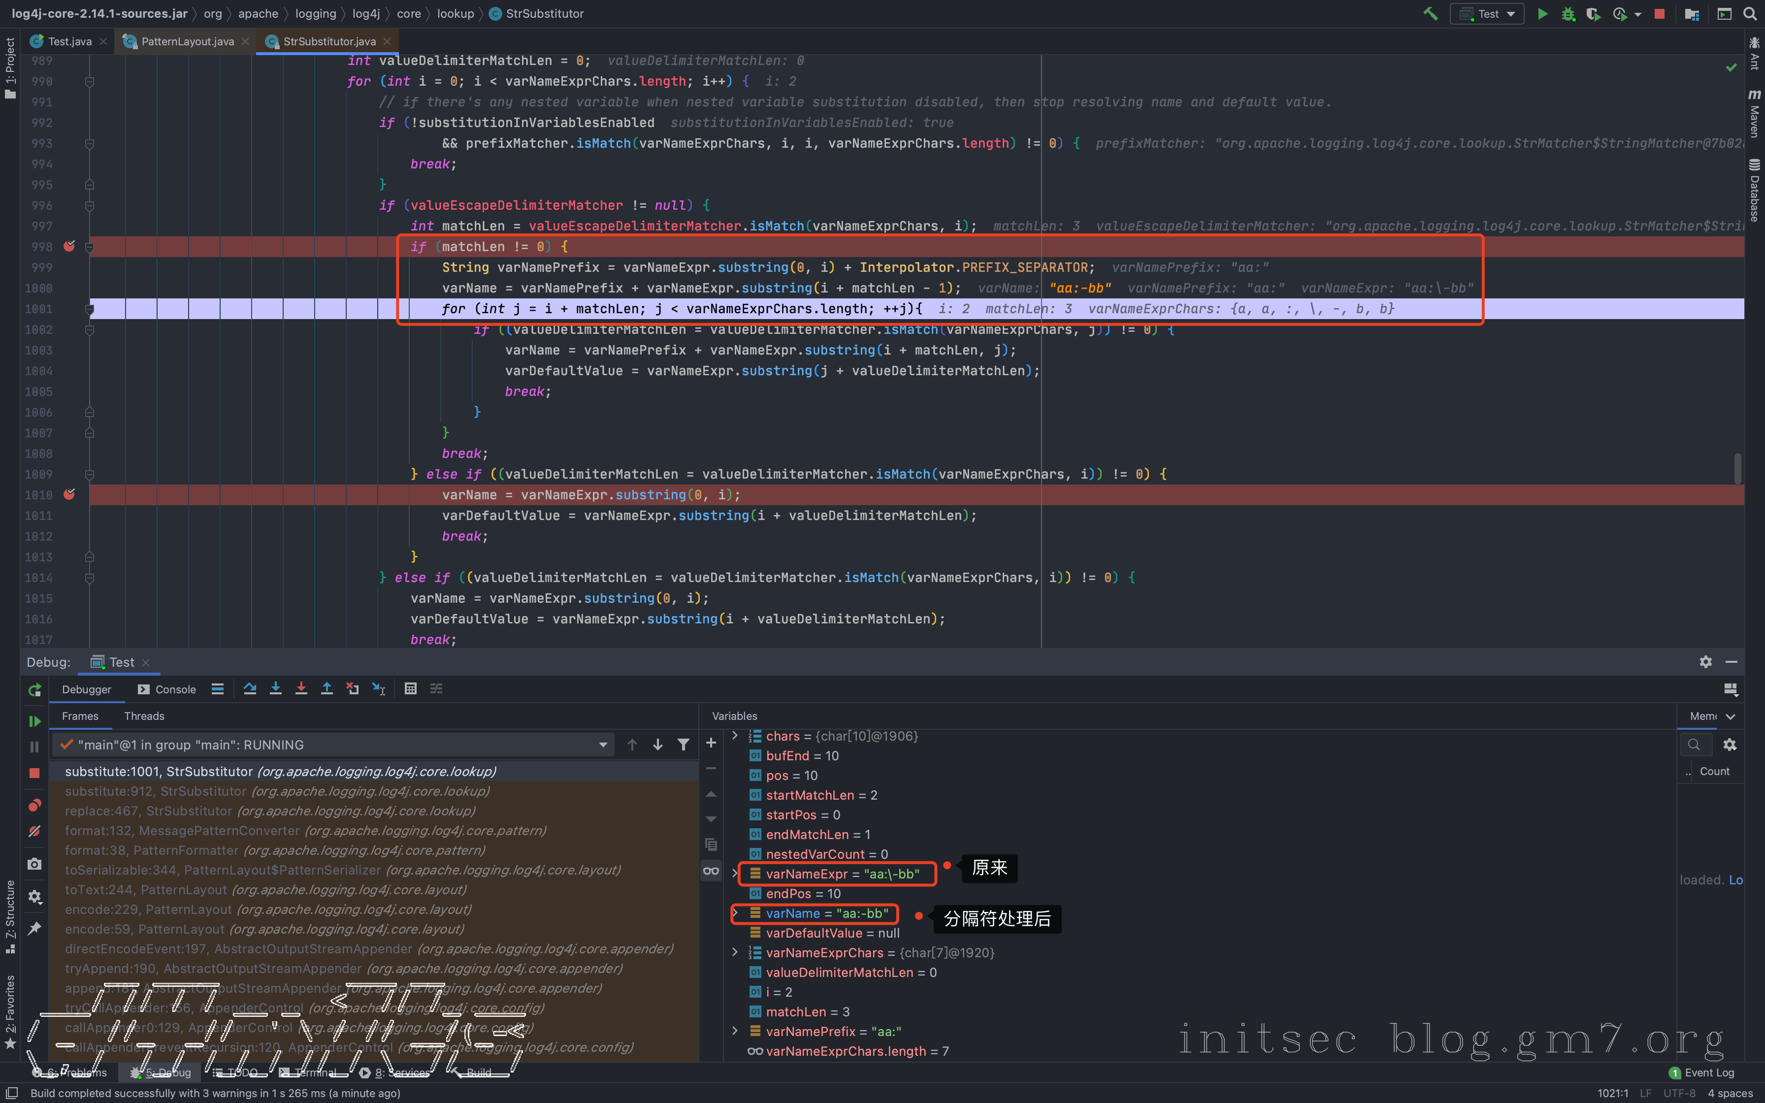Open the main thread selector dropdown
This screenshot has height=1103, width=1765.
click(603, 745)
